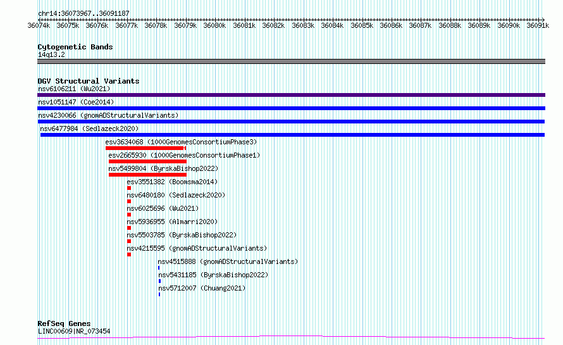Click the 36090k ruler position
This screenshot has width=563, height=345.
[509, 25]
